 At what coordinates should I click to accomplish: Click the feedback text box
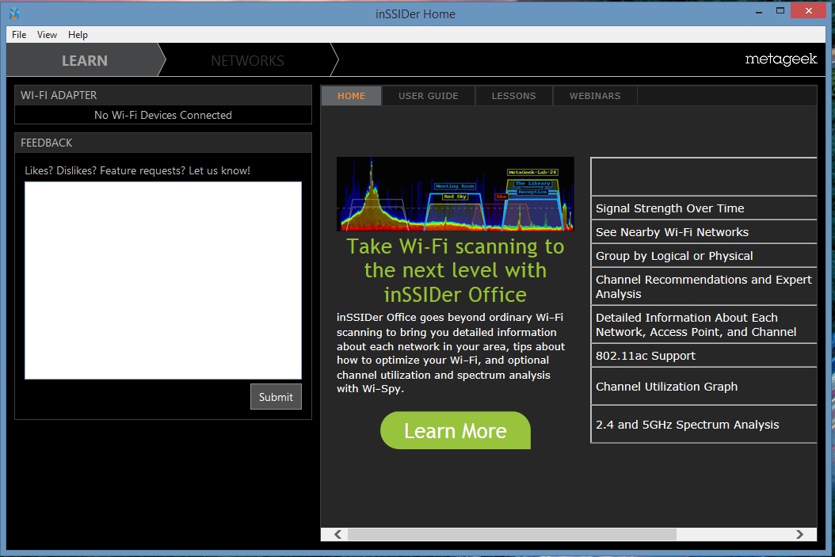click(x=163, y=280)
